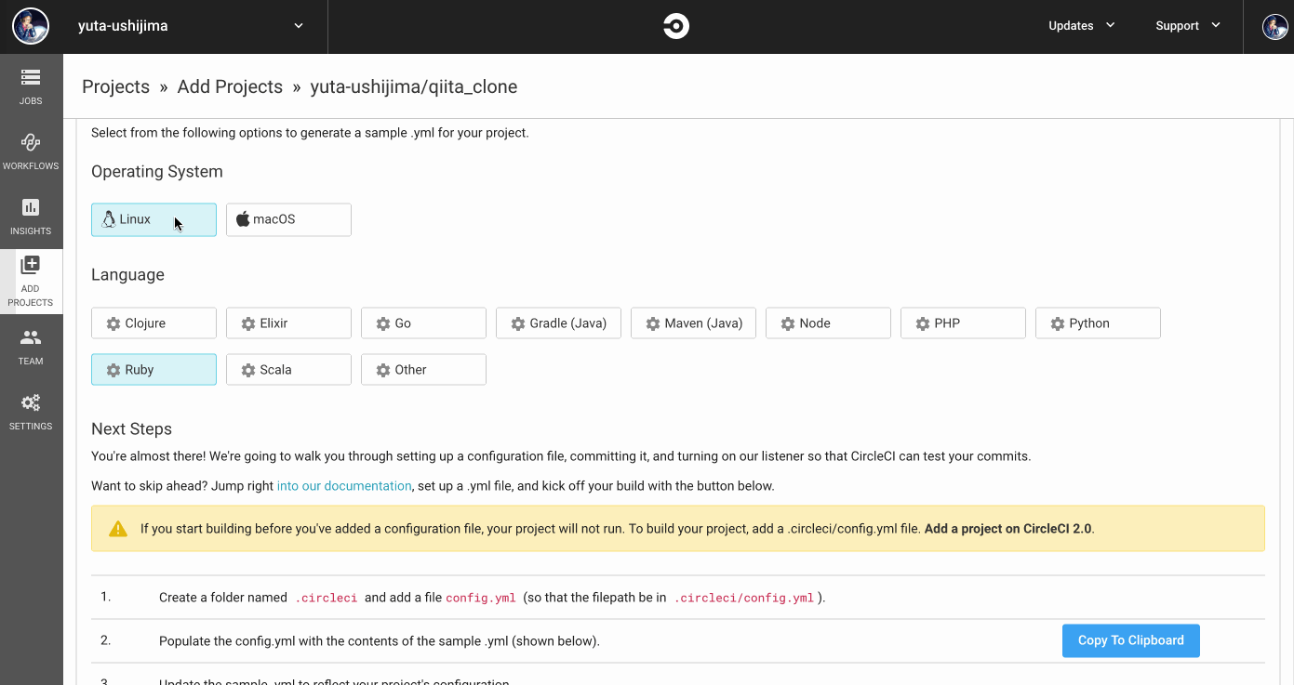1294x685 pixels.
Task: Choose Python as the language
Action: [x=1098, y=323]
